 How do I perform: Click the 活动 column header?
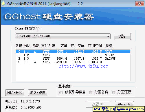pyautogui.click(x=36, y=46)
